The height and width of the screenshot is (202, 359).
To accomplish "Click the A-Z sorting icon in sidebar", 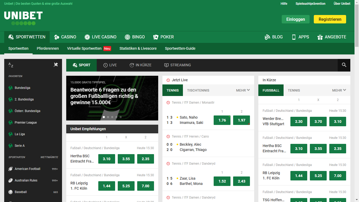I will [11, 65].
